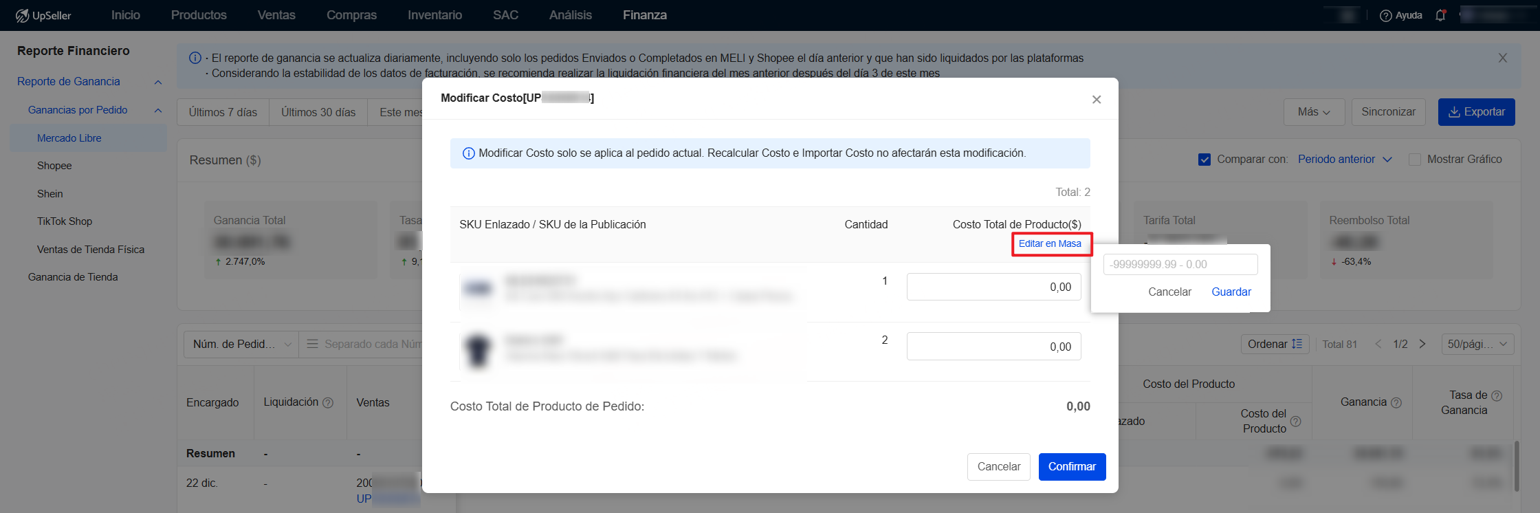Click the Confirmar button
The height and width of the screenshot is (513, 1540).
1072,466
